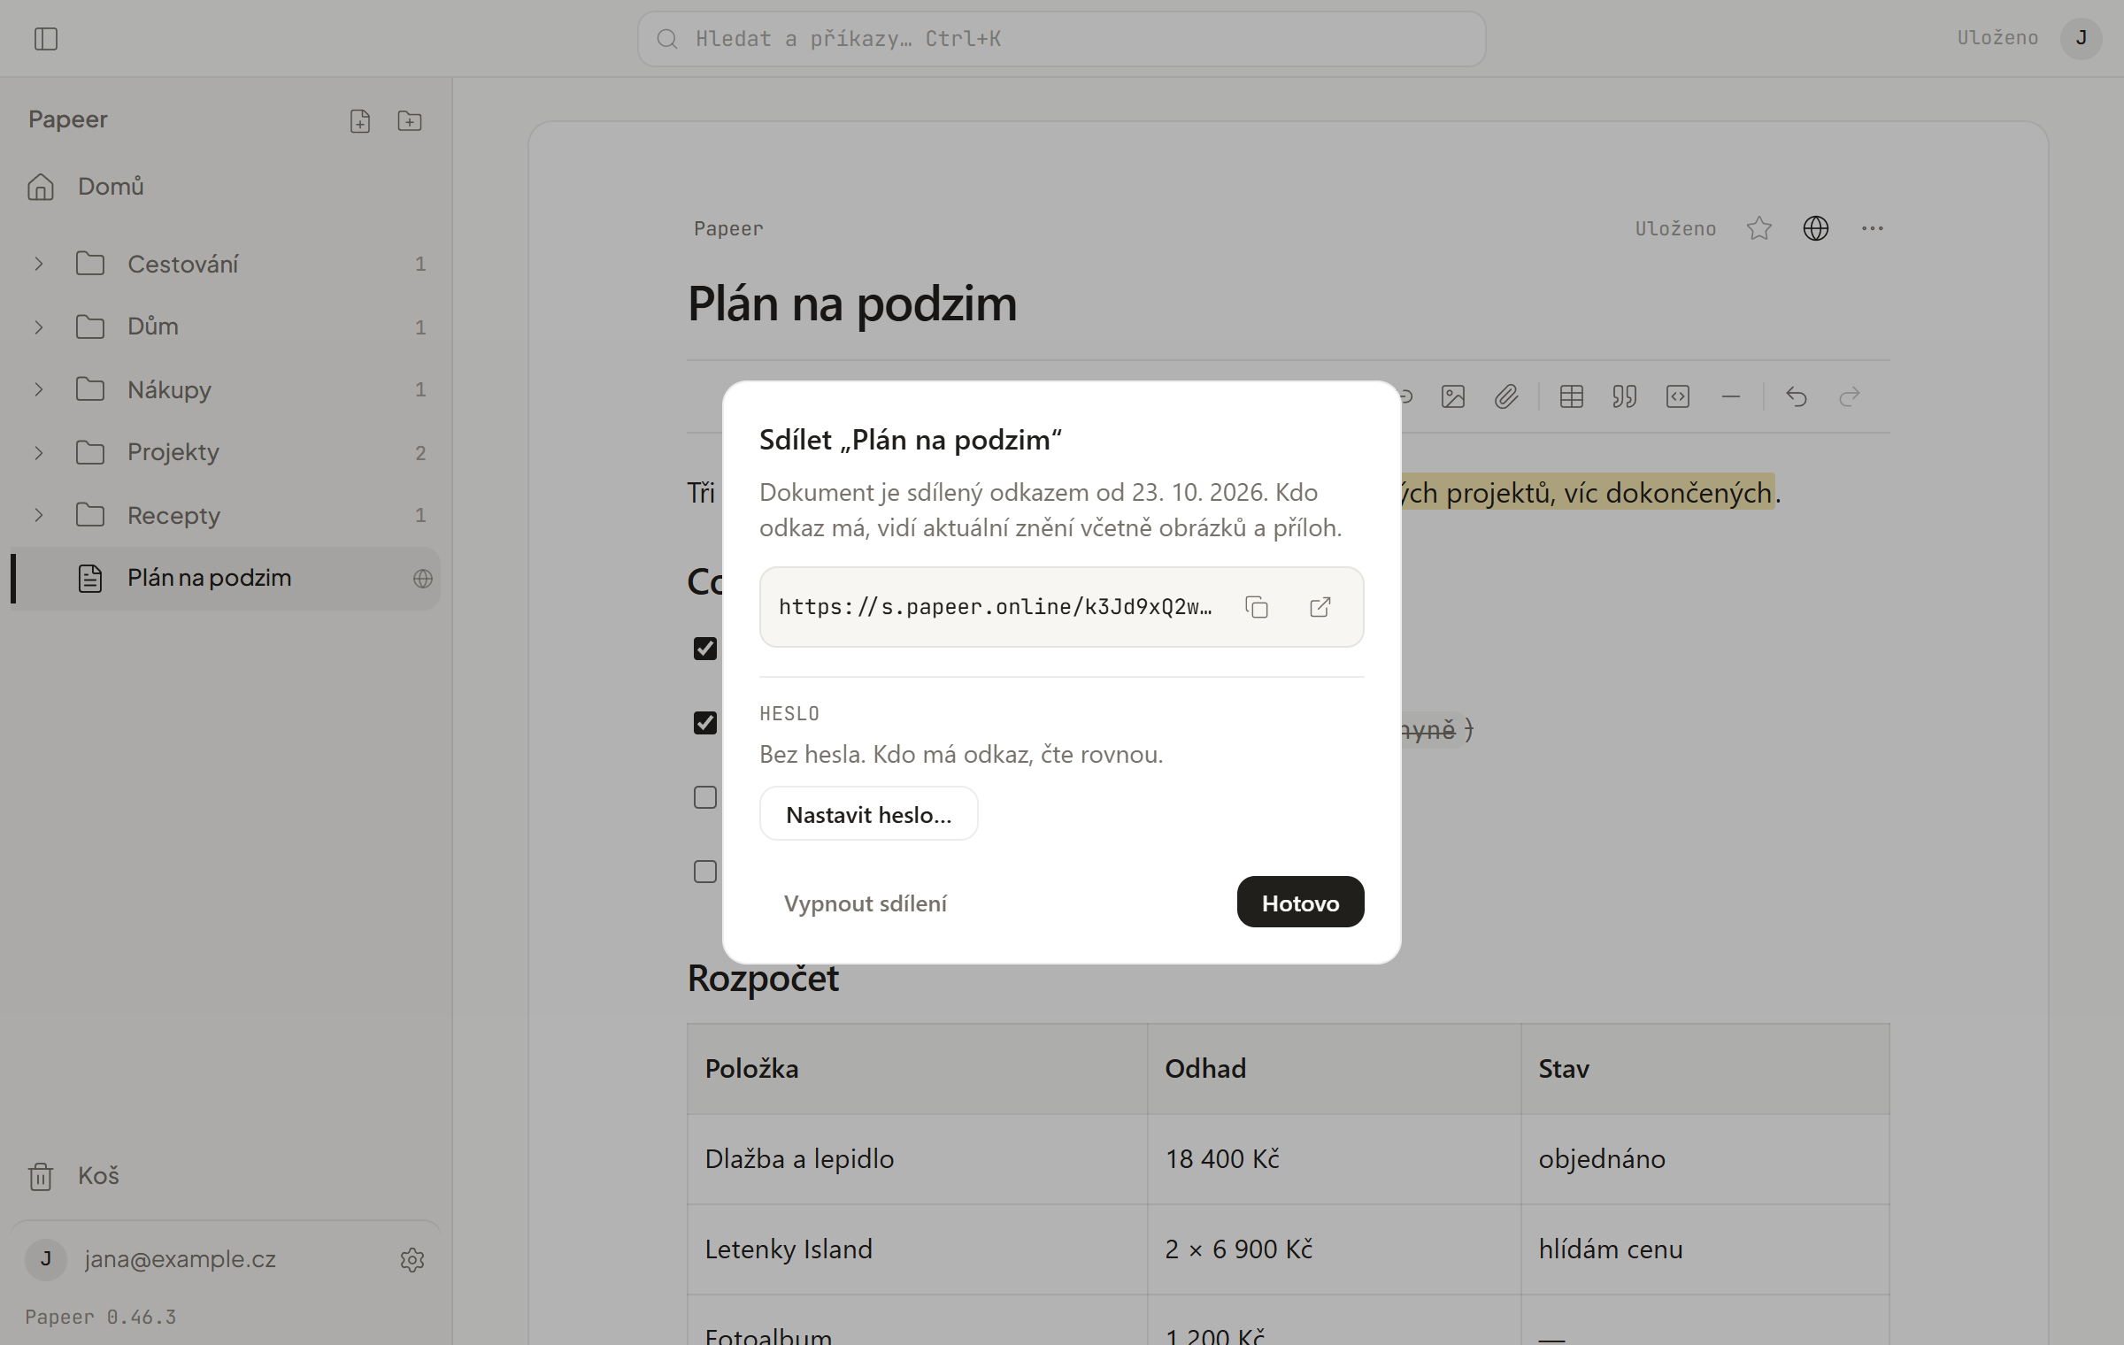The height and width of the screenshot is (1345, 2124).
Task: Copy the share link
Action: (x=1257, y=607)
